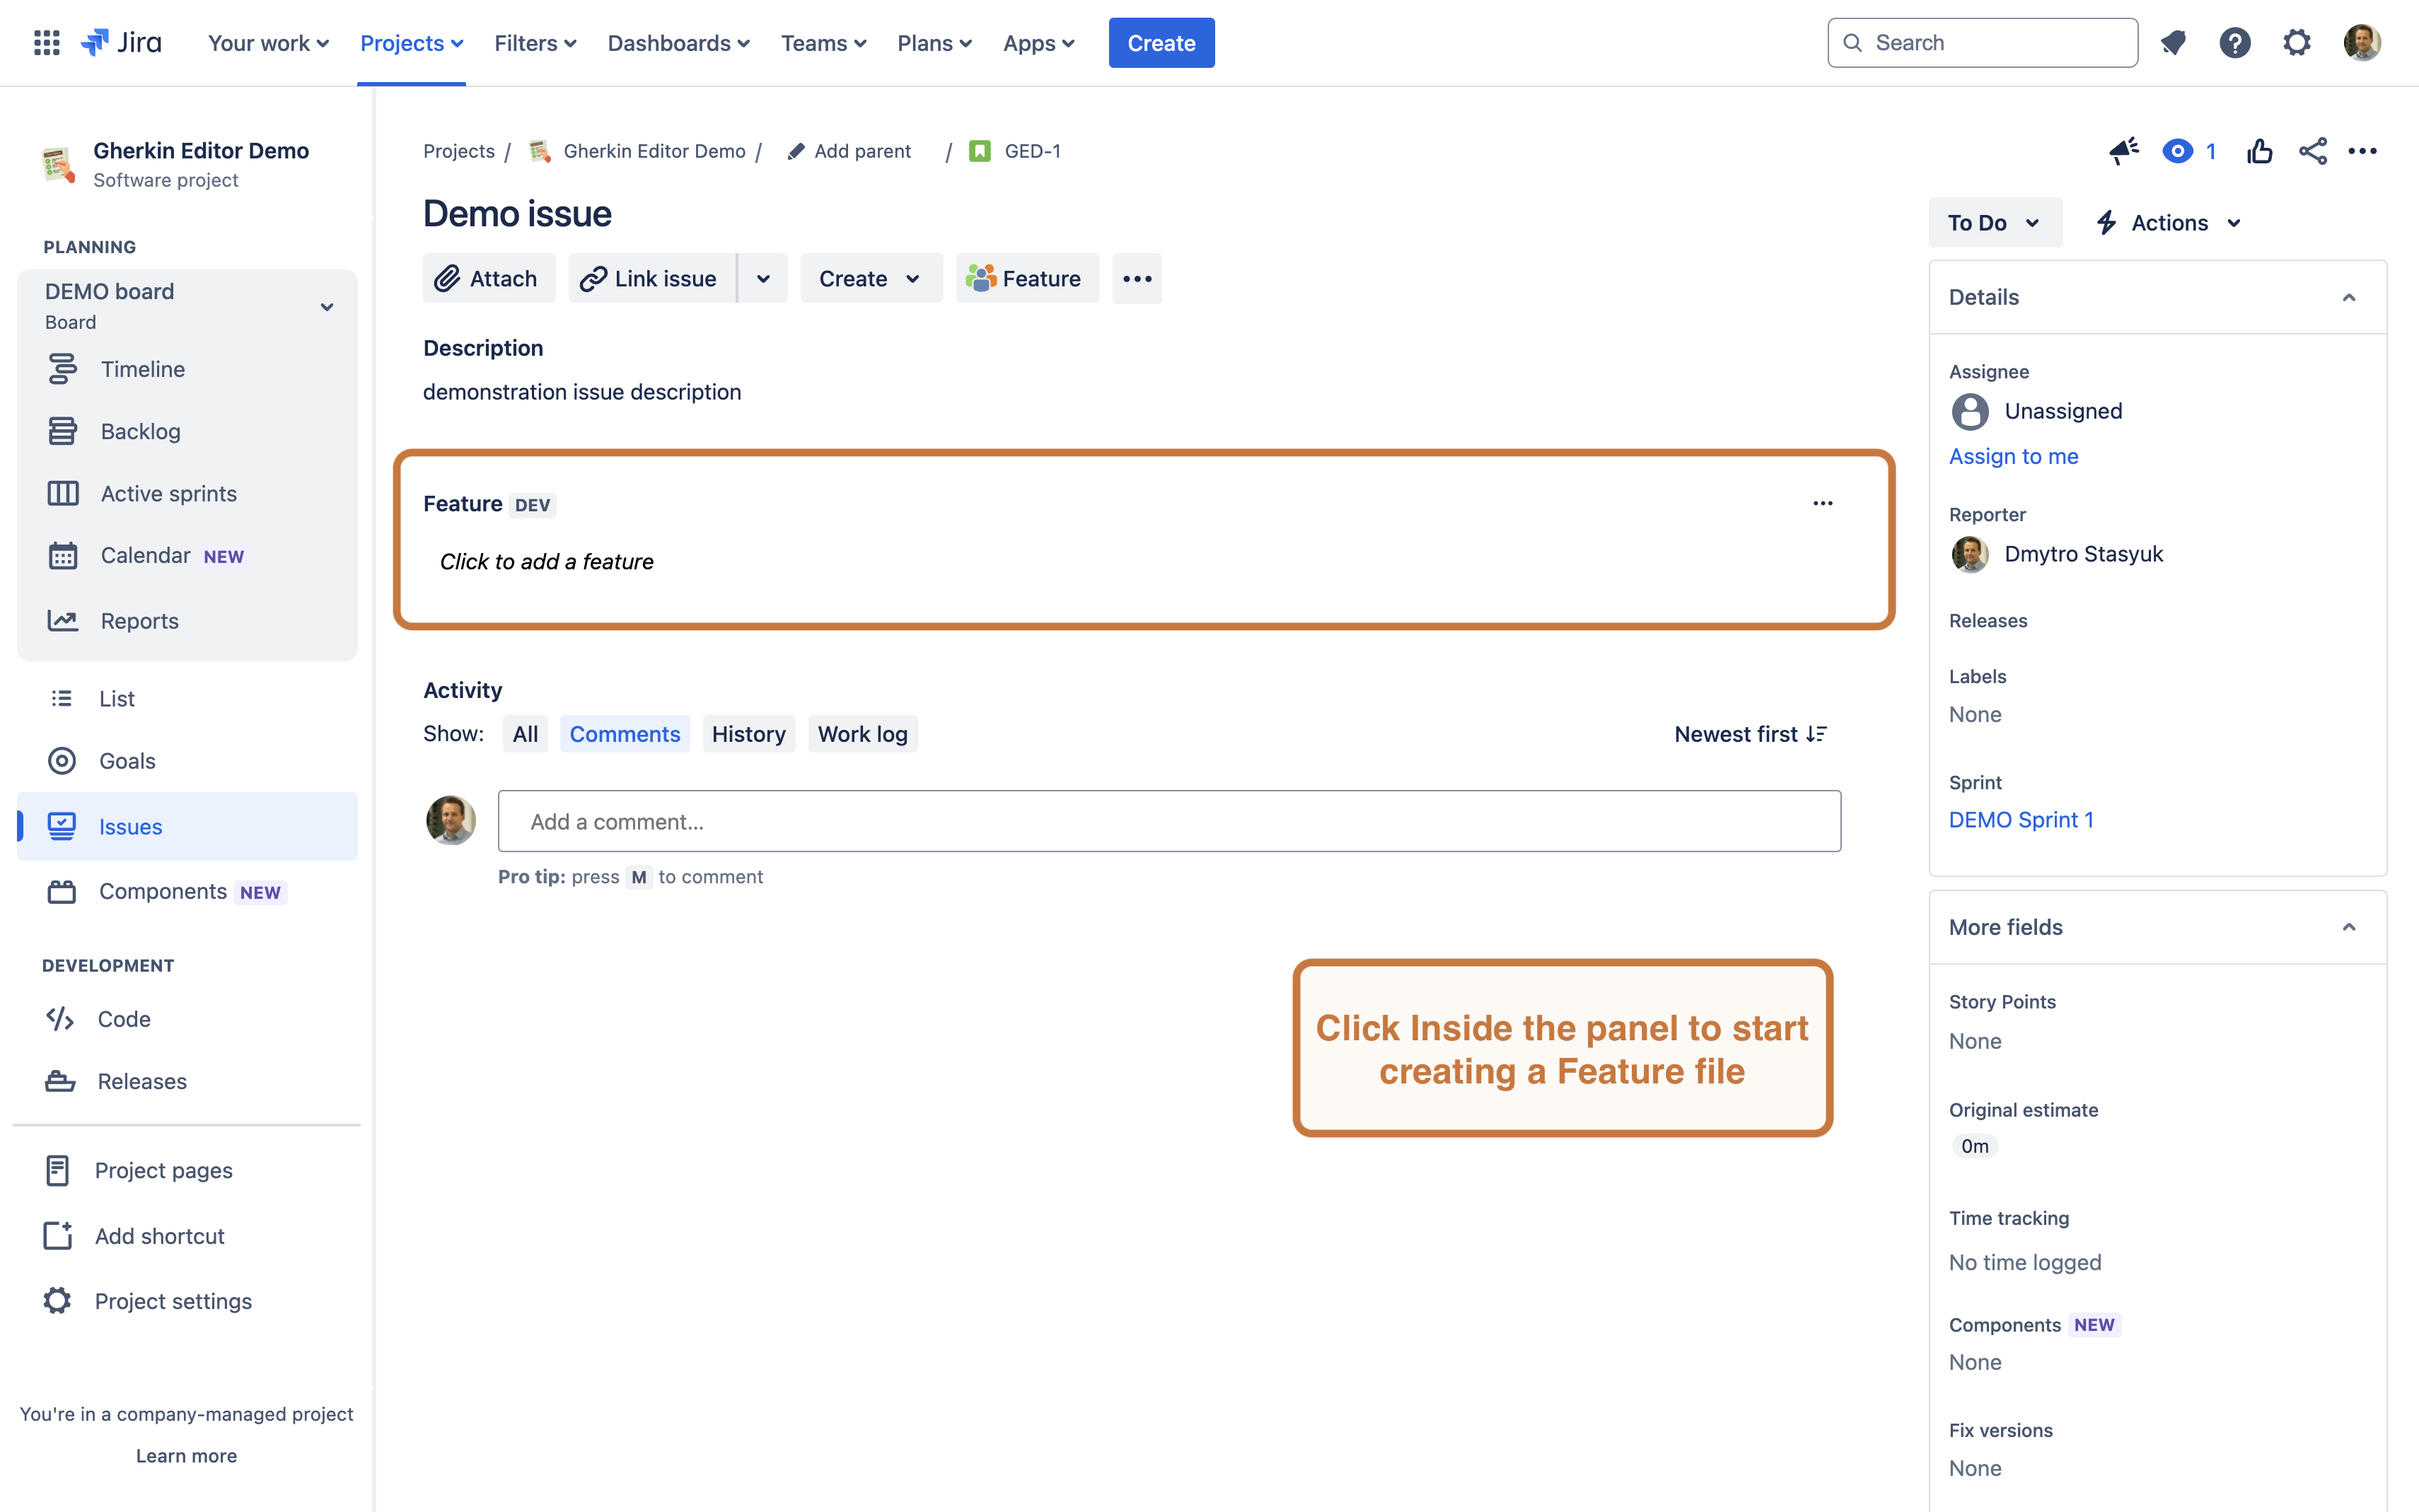
Task: Click the Add a comment field
Action: point(1169,821)
